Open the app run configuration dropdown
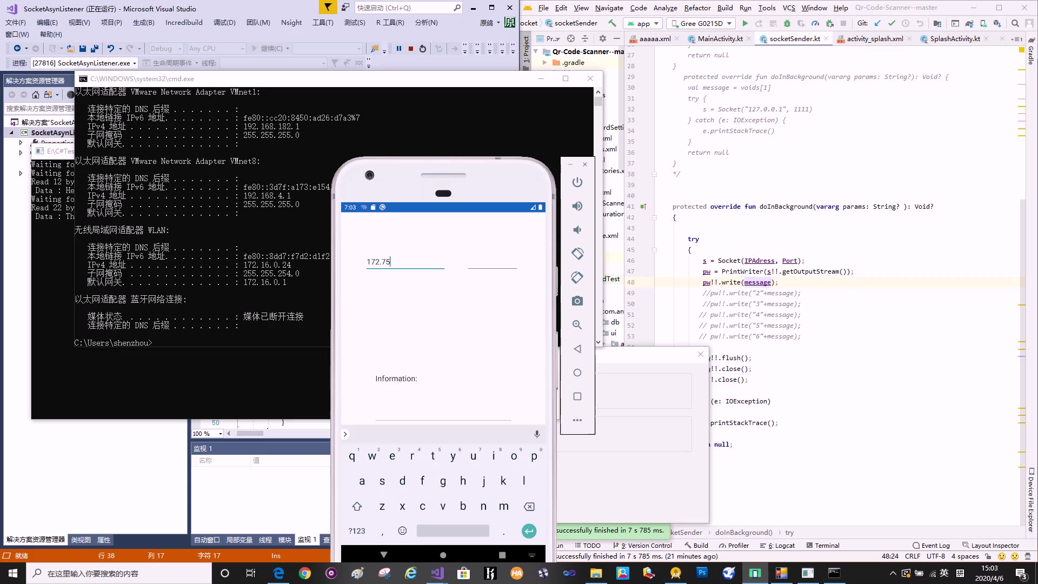The width and height of the screenshot is (1038, 584). [x=642, y=23]
